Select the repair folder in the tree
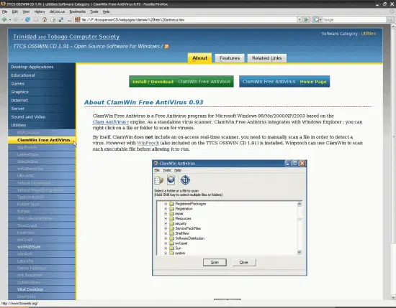Image resolution: width=396 pixels, height=308 pixels. (x=179, y=213)
